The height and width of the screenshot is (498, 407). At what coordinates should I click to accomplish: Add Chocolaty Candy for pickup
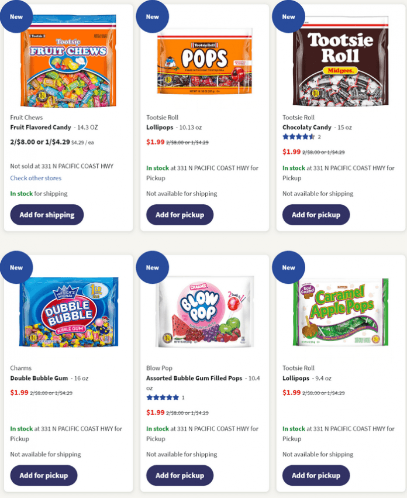tap(316, 215)
